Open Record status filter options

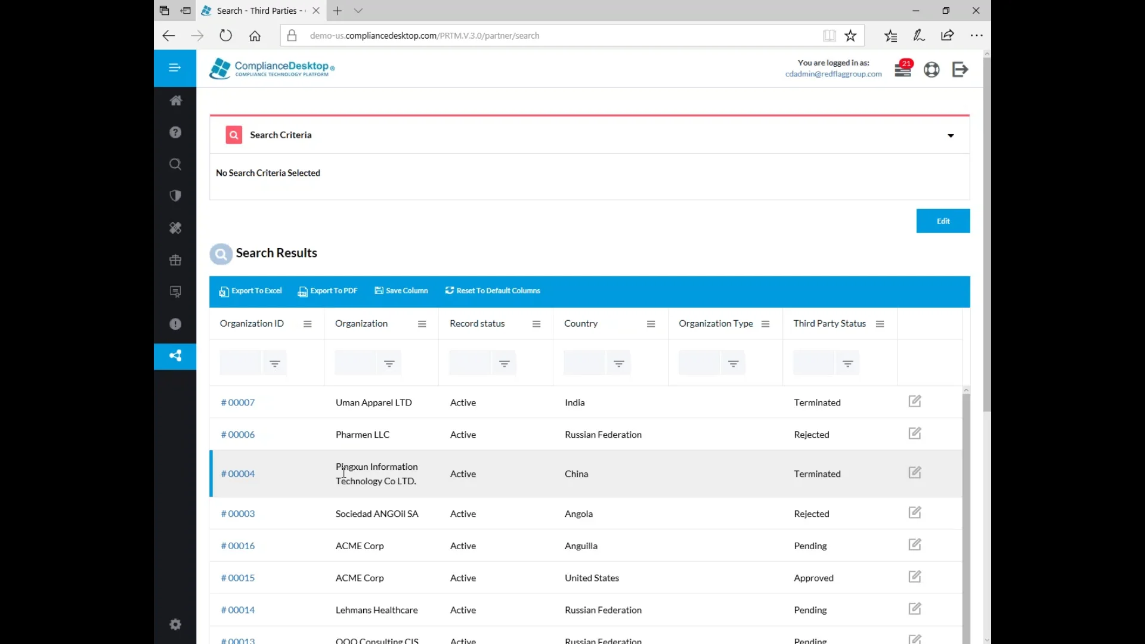(504, 363)
